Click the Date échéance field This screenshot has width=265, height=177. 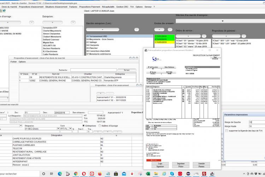[x=95, y=113]
